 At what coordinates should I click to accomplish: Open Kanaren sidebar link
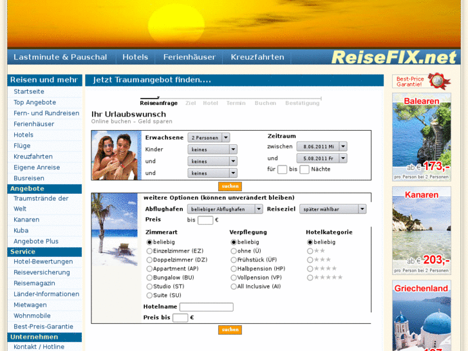pyautogui.click(x=26, y=220)
